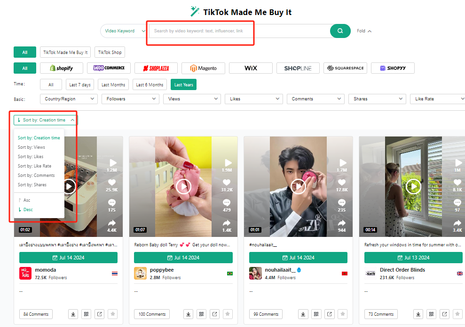Fold the filter panel
Image resolution: width=465 pixels, height=327 pixels.
pos(364,31)
